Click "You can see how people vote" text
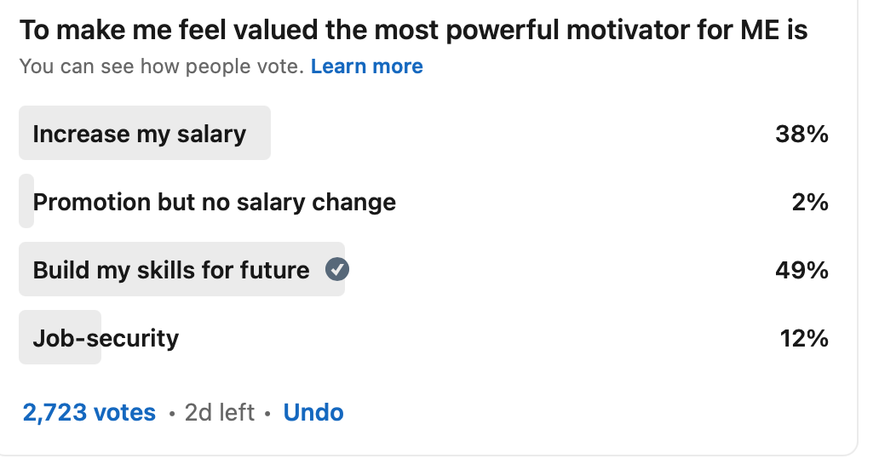 point(161,66)
